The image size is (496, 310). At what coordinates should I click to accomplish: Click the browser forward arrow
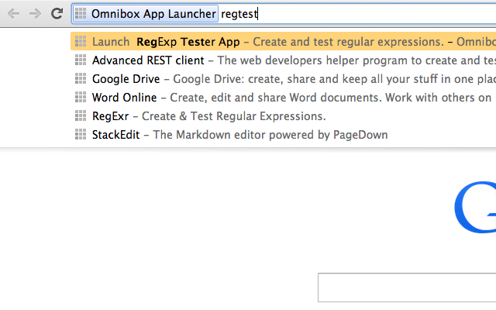point(35,14)
